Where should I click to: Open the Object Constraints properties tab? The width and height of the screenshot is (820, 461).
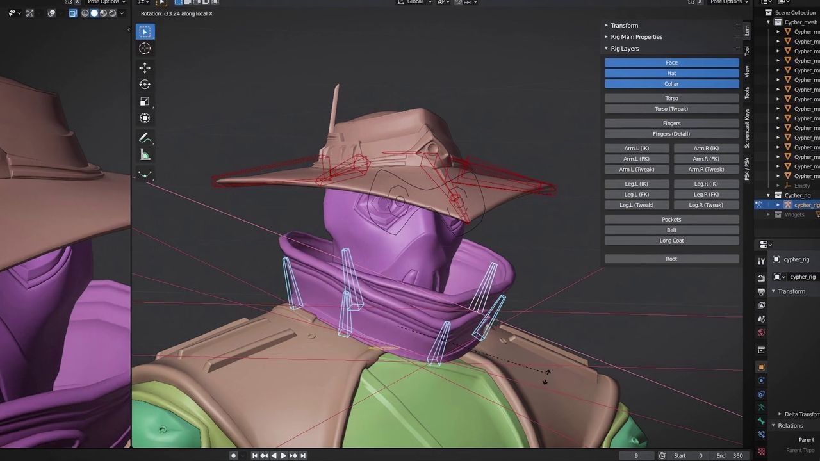click(761, 394)
